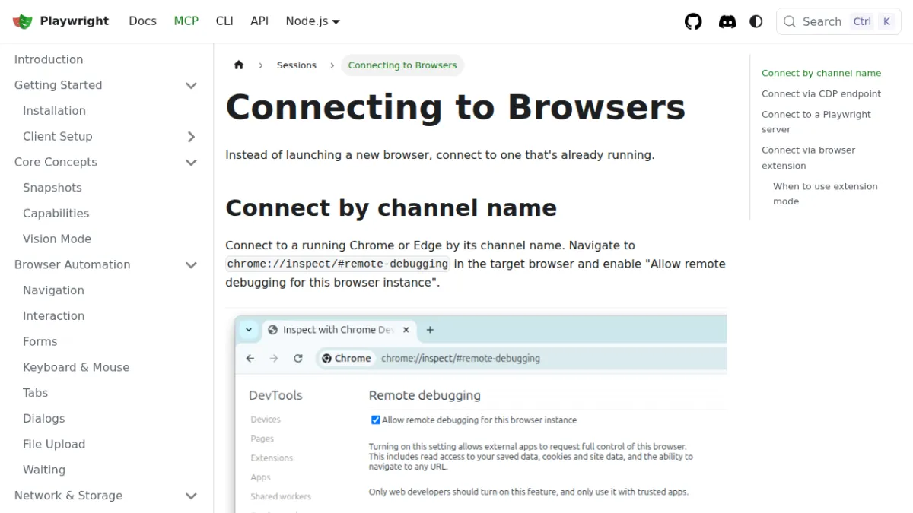Open the Keyboard & Mouse page
The image size is (913, 513).
pos(76,367)
